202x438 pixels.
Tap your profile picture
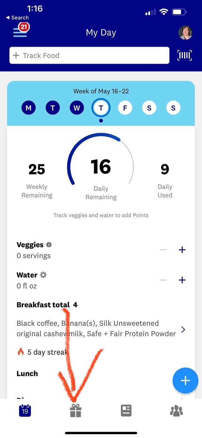pyautogui.click(x=186, y=33)
